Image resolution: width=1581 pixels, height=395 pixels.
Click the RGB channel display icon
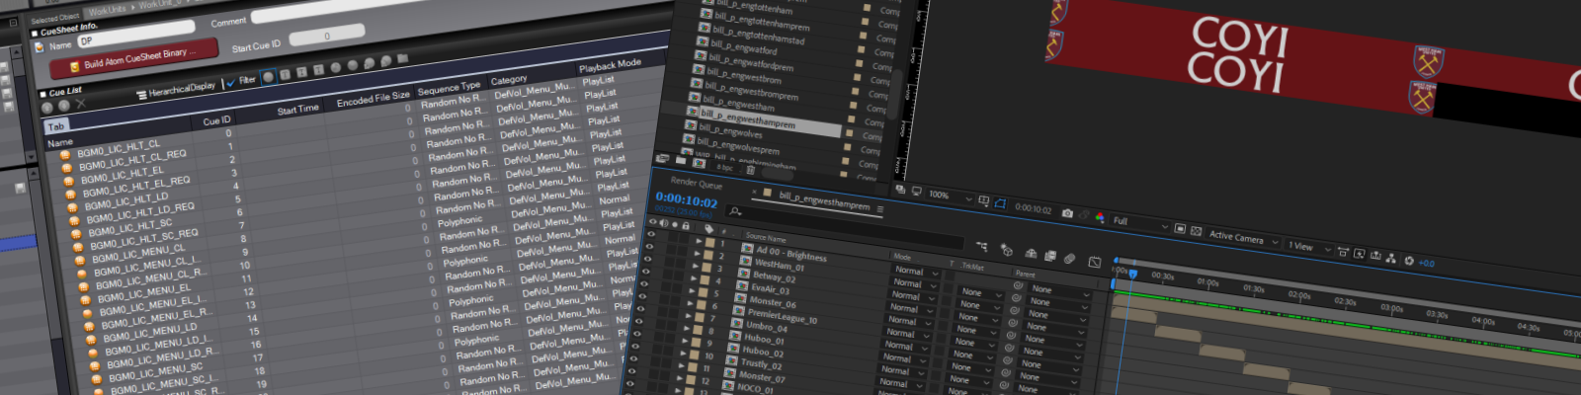(1100, 217)
